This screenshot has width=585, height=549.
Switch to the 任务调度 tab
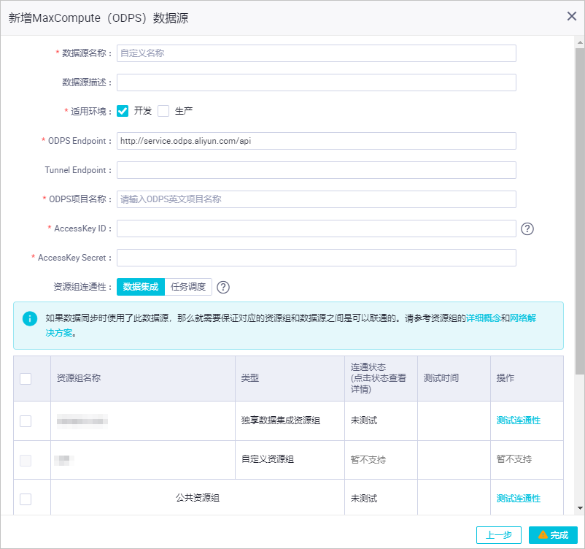(188, 287)
